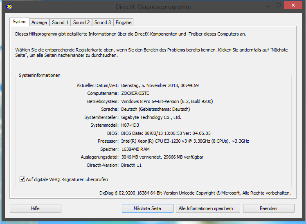
Task: Click the 3046 MB verwendet pagefile value
Action: [x=162, y=157]
